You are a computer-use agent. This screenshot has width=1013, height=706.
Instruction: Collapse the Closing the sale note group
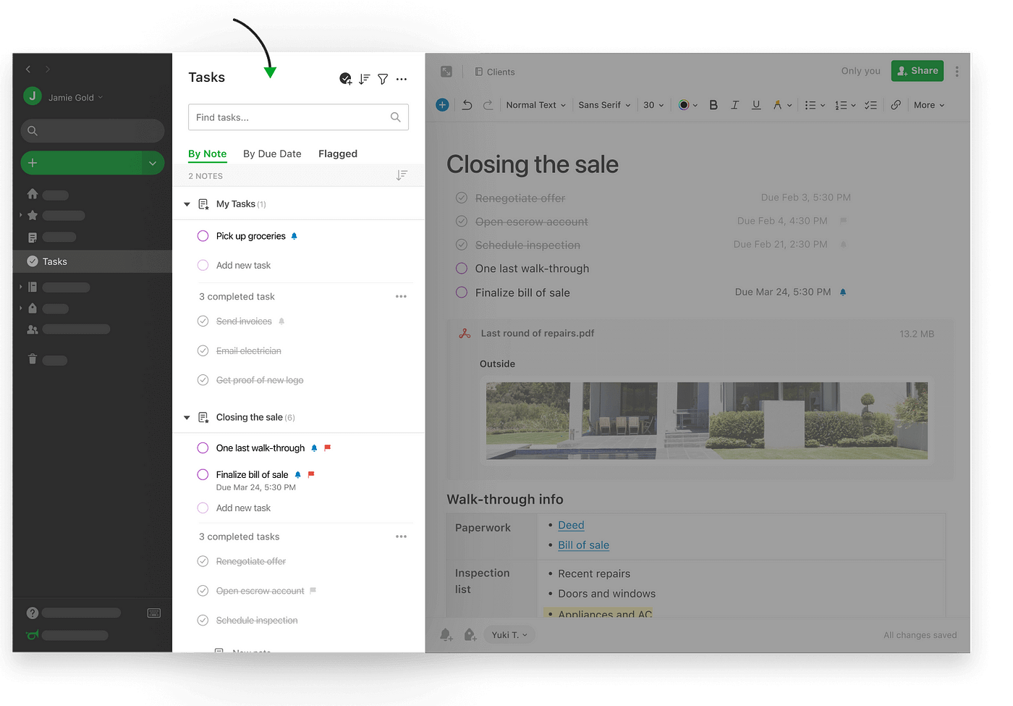(x=187, y=418)
